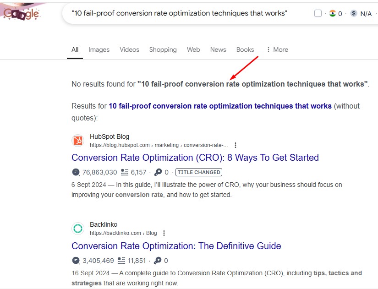Open the Web results tab
This screenshot has height=289, width=378.
(193, 49)
